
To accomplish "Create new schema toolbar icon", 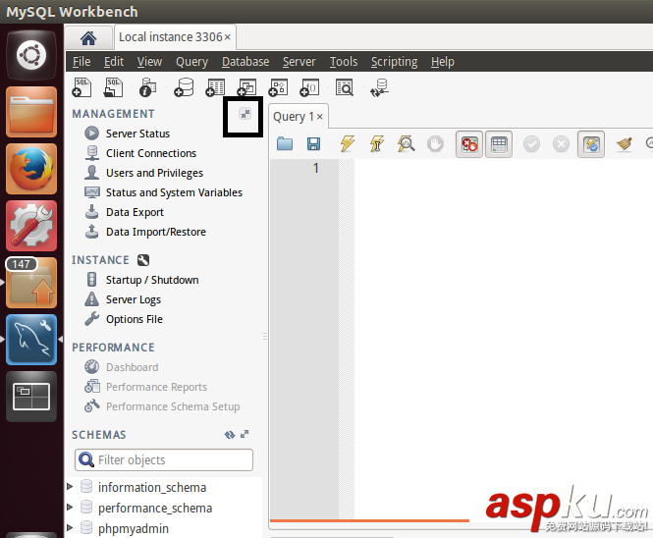I will pyautogui.click(x=184, y=87).
